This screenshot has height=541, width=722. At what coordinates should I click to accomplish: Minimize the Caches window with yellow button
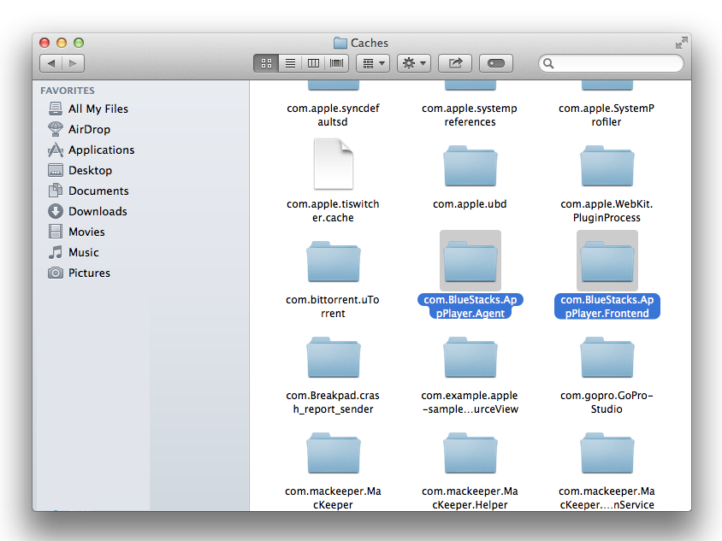62,43
